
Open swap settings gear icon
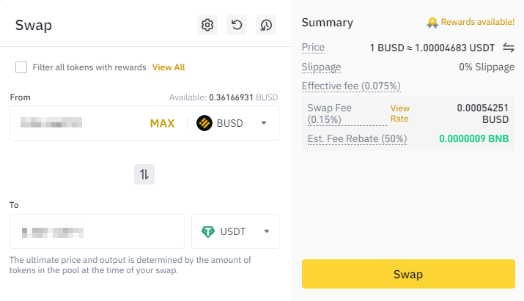(x=207, y=25)
